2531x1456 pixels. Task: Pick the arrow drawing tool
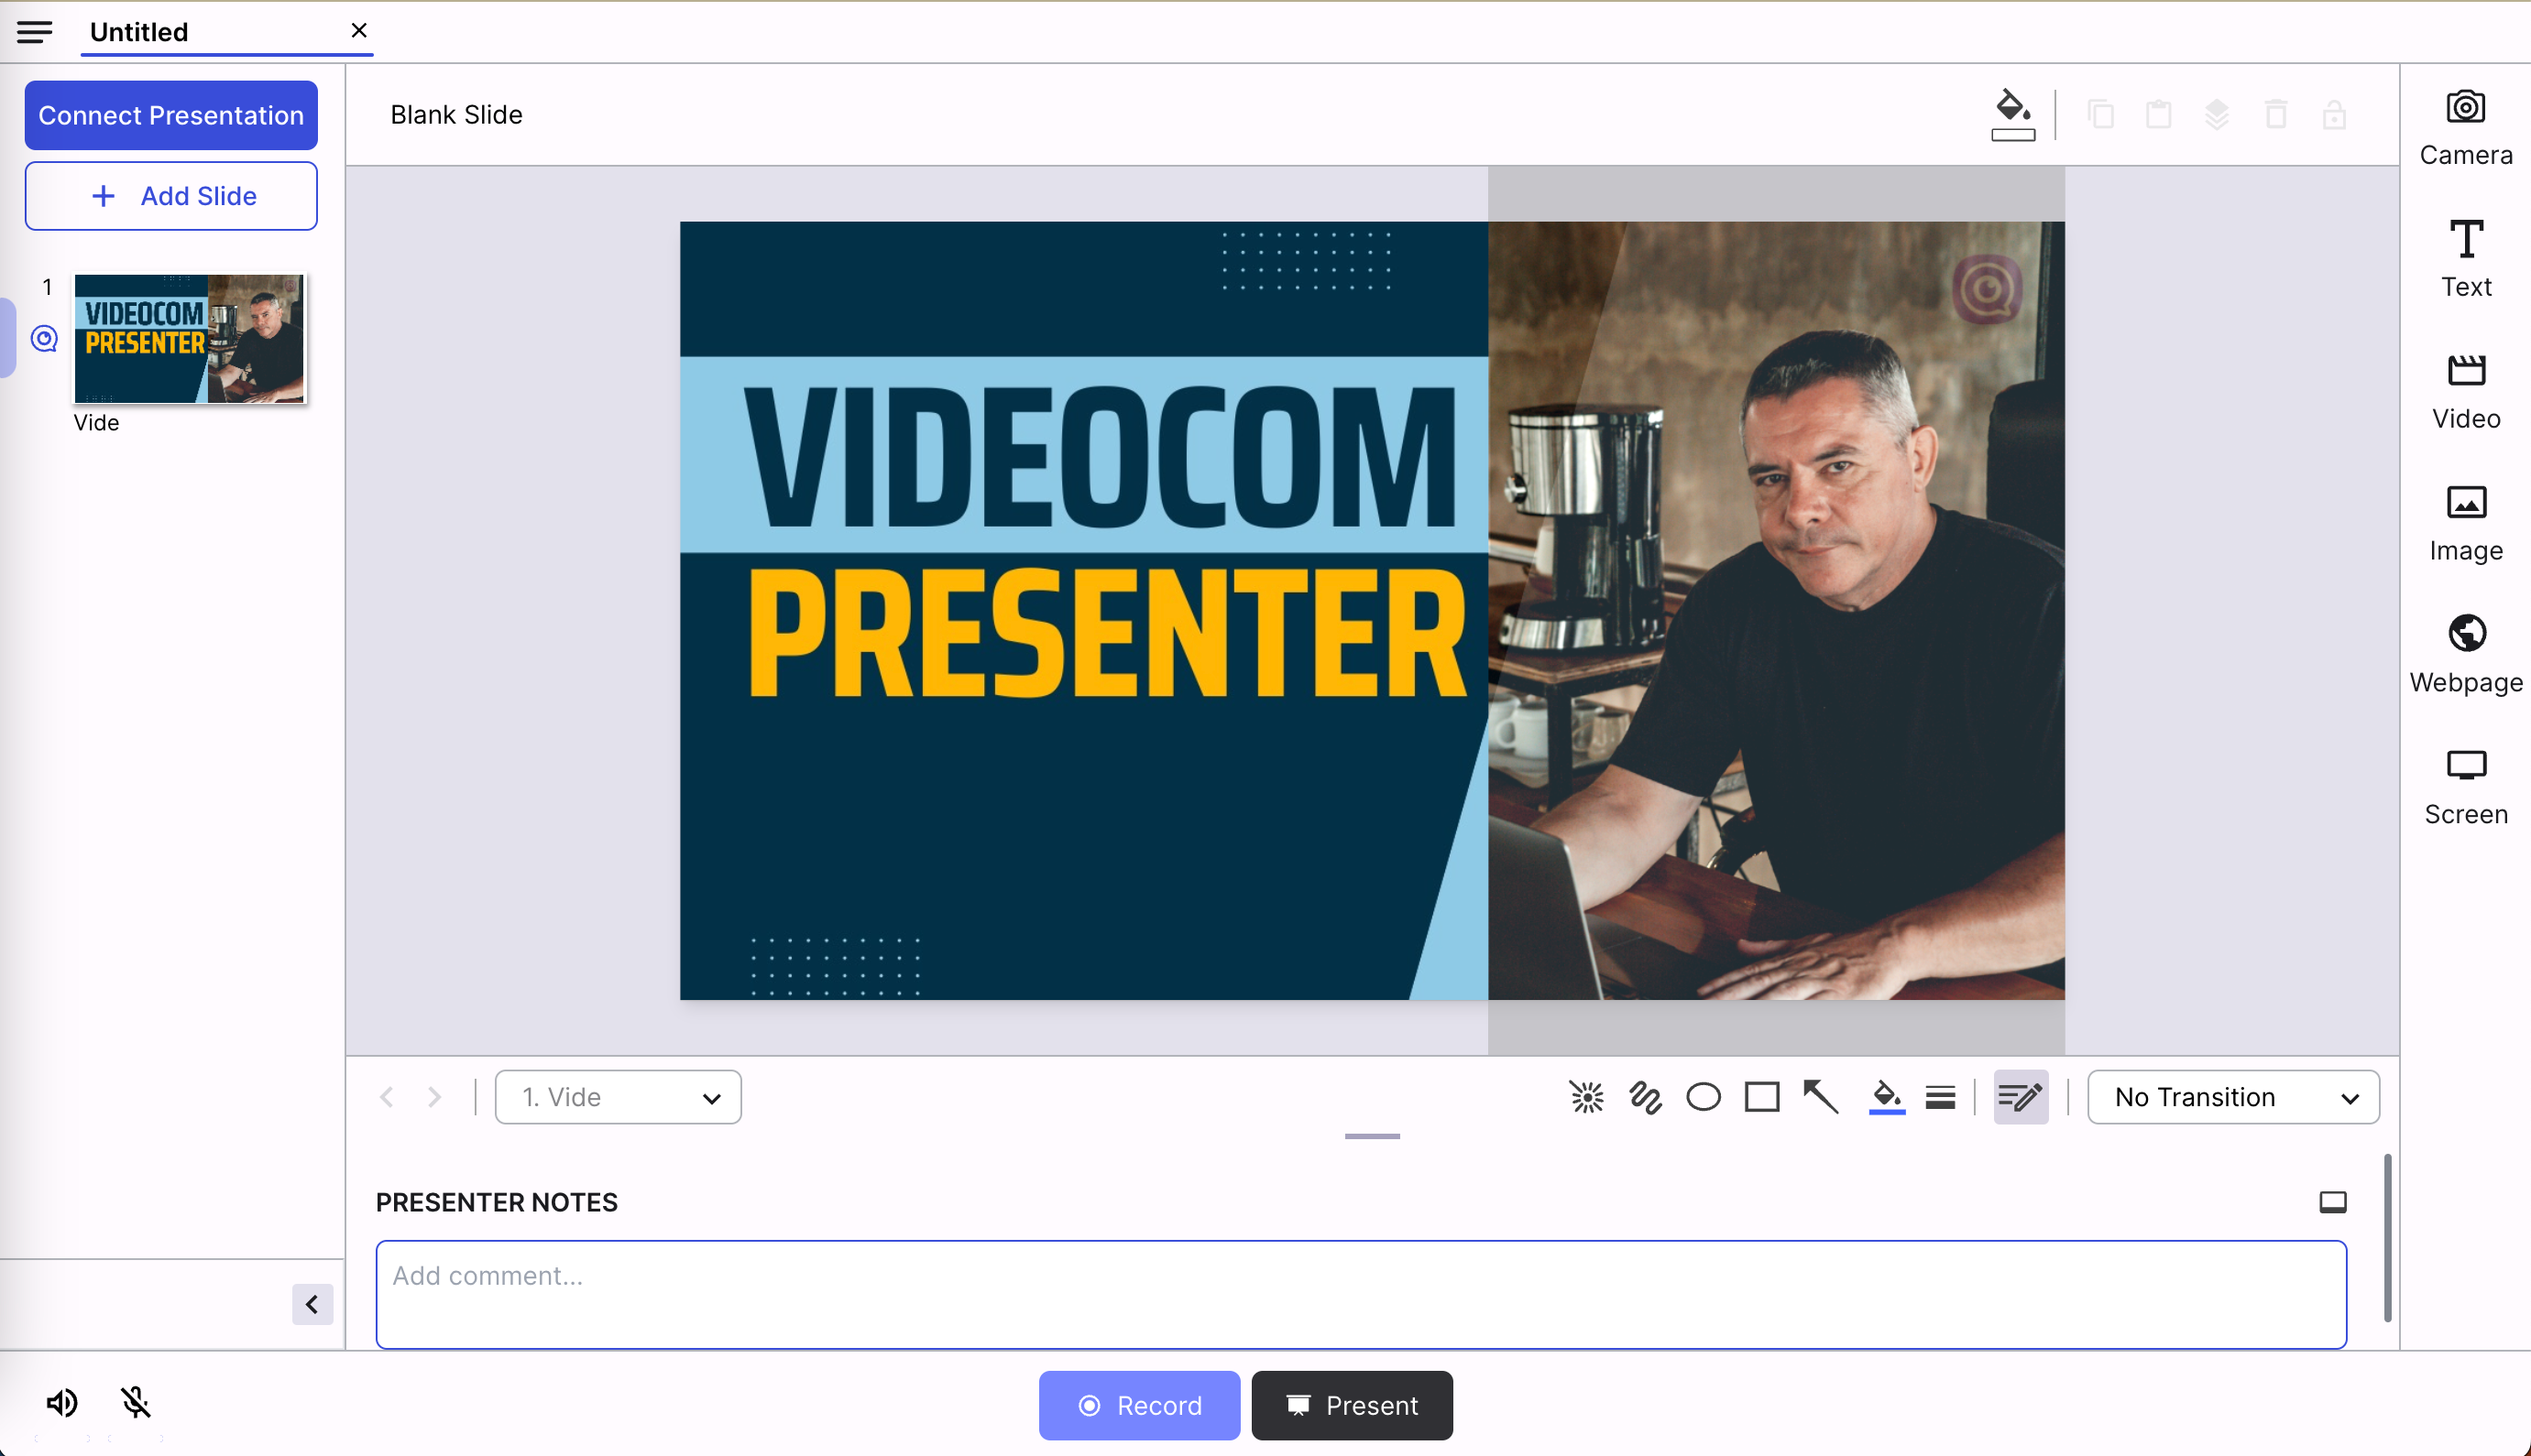tap(1820, 1097)
